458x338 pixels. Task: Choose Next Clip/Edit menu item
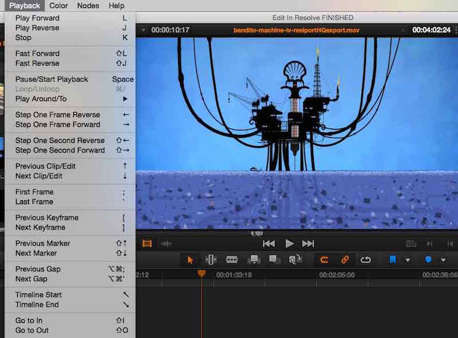[70, 176]
